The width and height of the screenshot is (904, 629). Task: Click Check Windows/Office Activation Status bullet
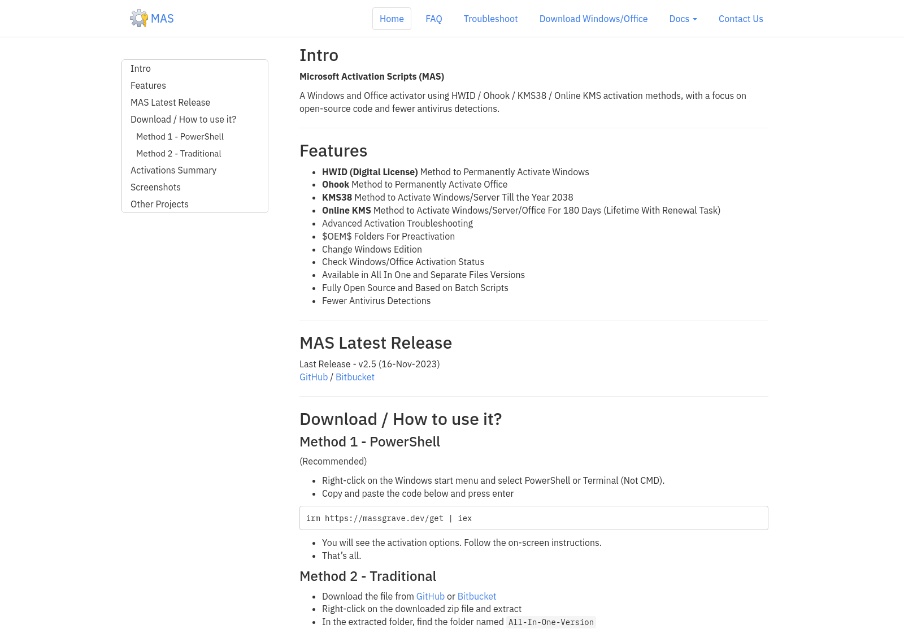coord(403,262)
